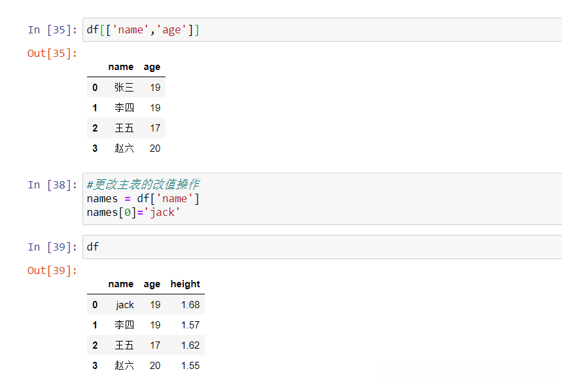Click the 'name' header in Out[35] table
The height and width of the screenshot is (386, 562).
[121, 67]
